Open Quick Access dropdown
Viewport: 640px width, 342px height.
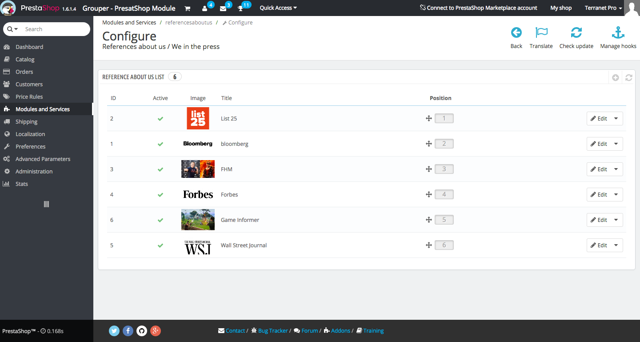[278, 8]
